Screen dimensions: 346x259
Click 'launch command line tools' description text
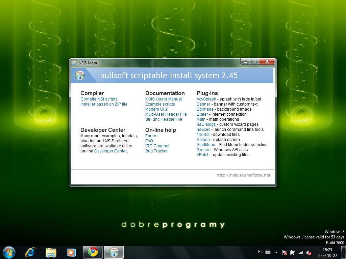239,129
